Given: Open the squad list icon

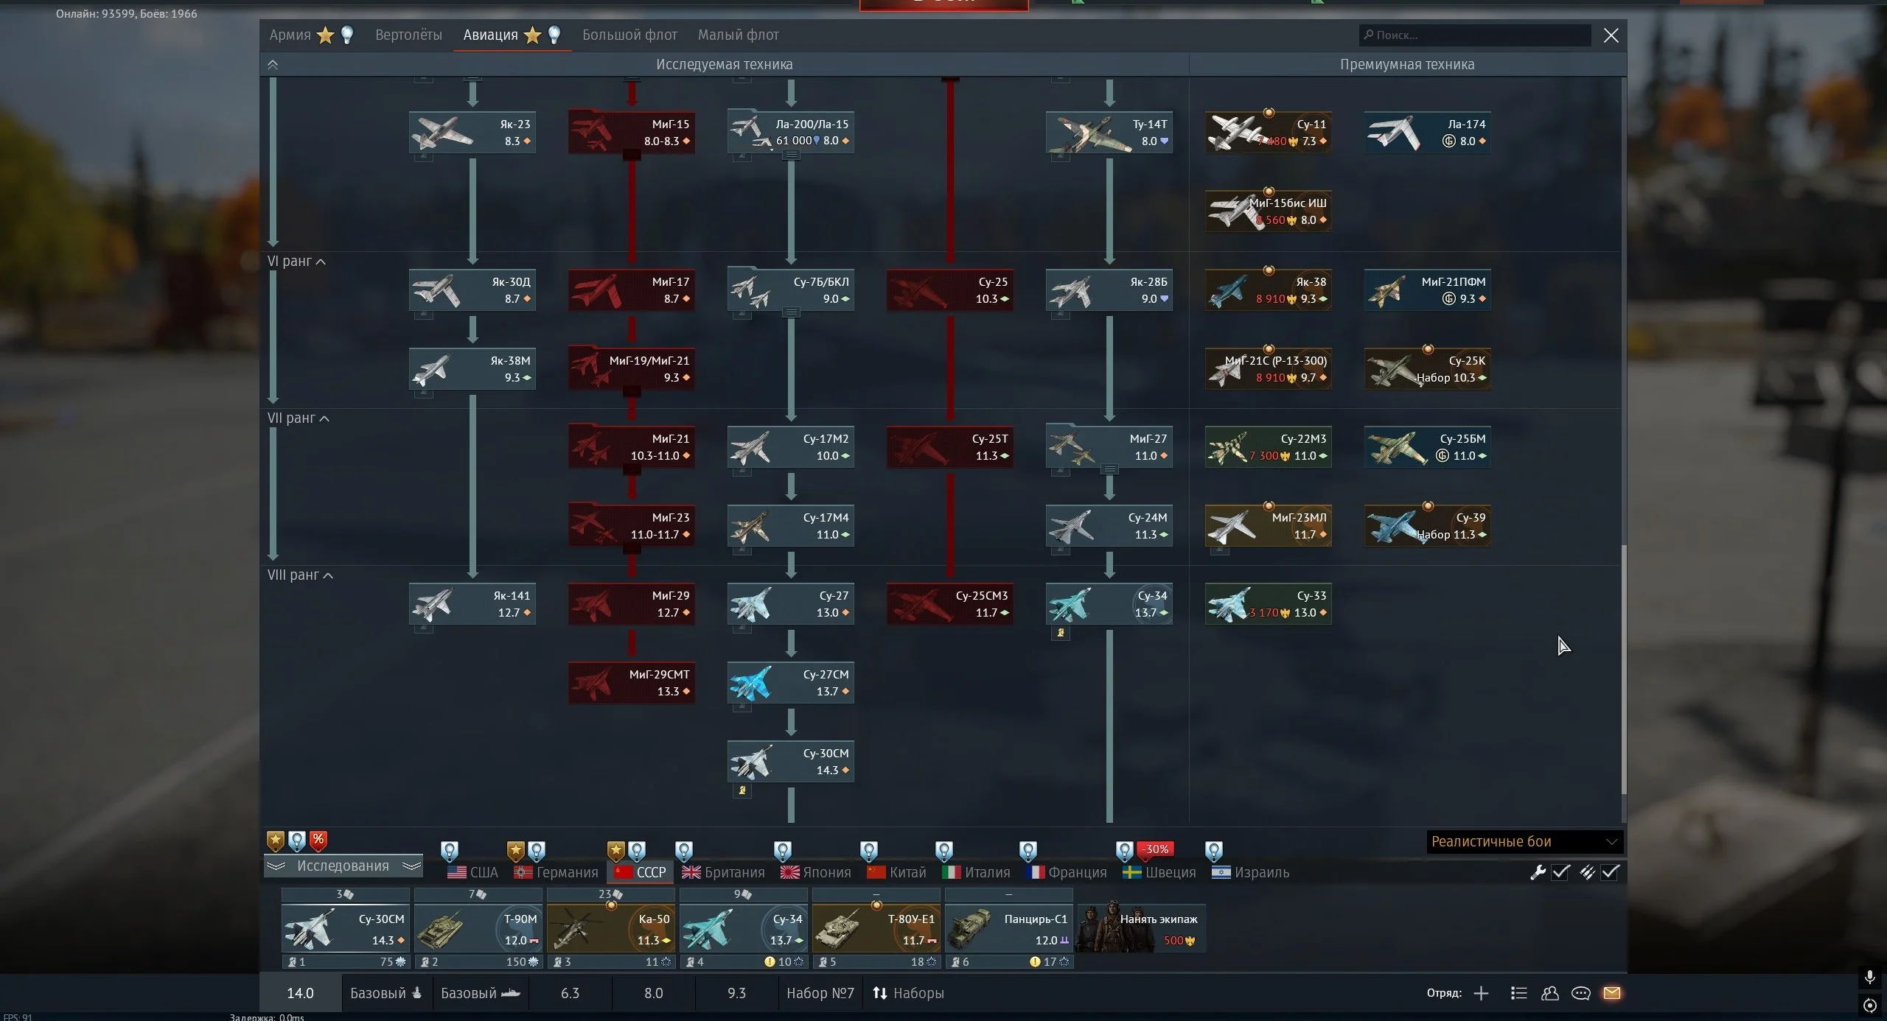Looking at the screenshot, I should pos(1518,993).
